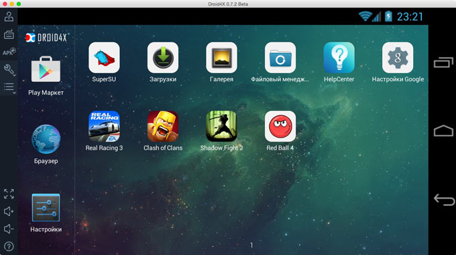456x255 pixels.
Task: Open the Файловый менеджер app
Action: click(x=280, y=58)
